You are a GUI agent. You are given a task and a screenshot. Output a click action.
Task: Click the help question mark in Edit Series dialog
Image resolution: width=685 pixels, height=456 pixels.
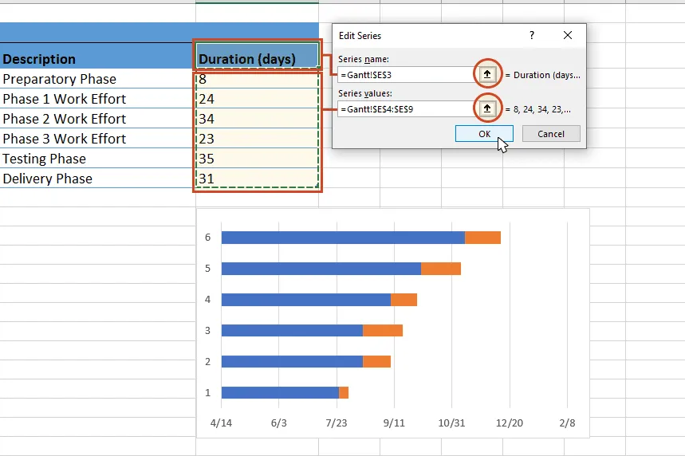[532, 36]
